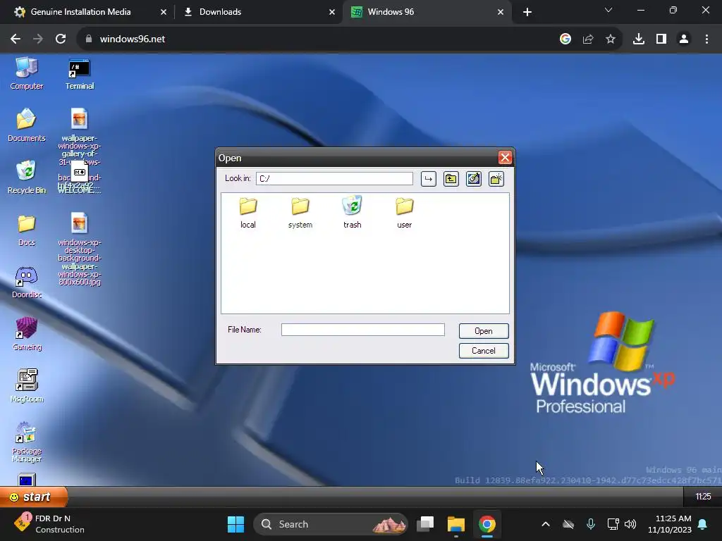This screenshot has width=722, height=541.
Task: Create a new folder in Open dialog
Action: tap(496, 179)
